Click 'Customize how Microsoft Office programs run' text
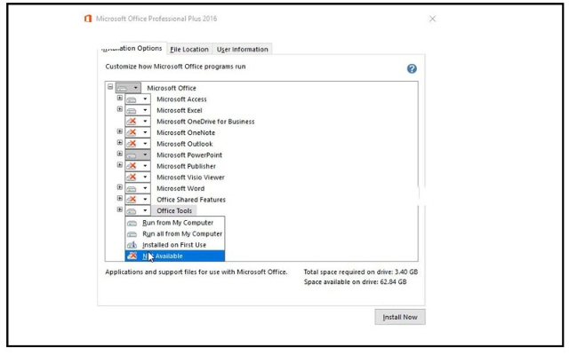569x355 pixels. [175, 67]
